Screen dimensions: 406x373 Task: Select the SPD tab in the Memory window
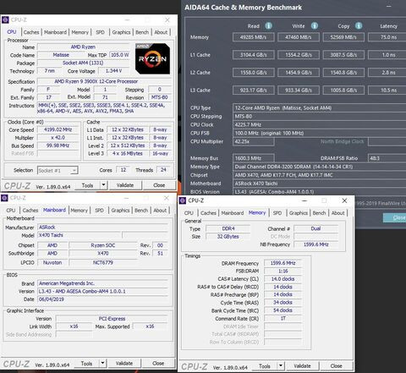pos(277,213)
